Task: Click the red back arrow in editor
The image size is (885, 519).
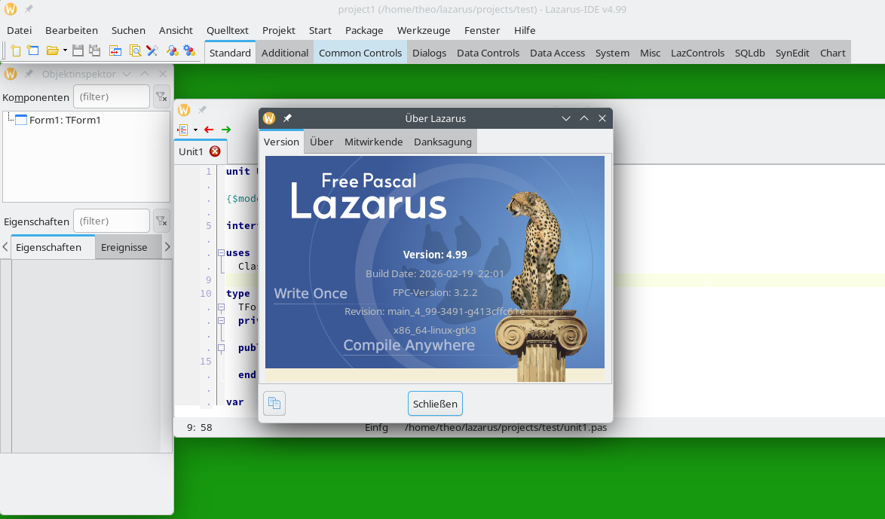Action: coord(209,130)
